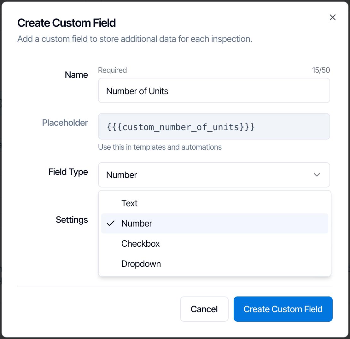This screenshot has width=350, height=339.
Task: Open the Field Type dropdown
Action: point(214,175)
